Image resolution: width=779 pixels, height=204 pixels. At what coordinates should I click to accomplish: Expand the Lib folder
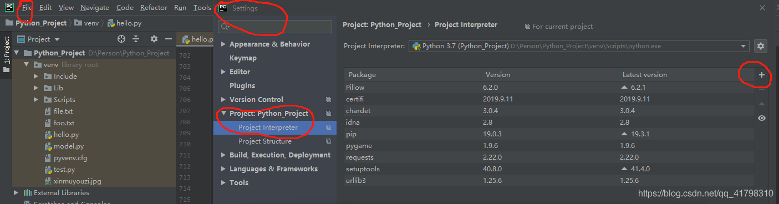[x=35, y=88]
